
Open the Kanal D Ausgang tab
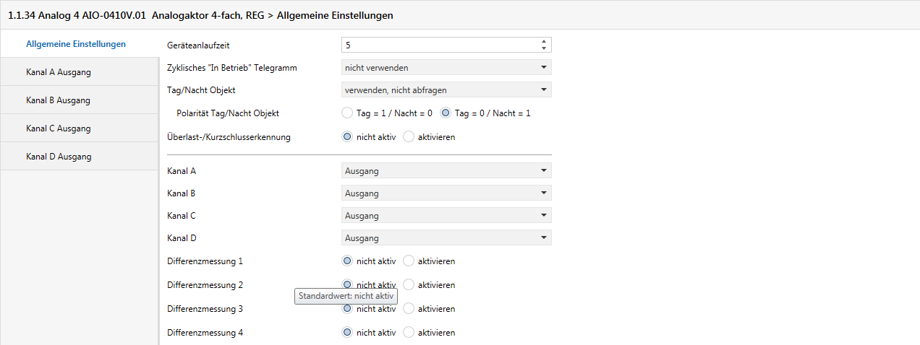58,157
